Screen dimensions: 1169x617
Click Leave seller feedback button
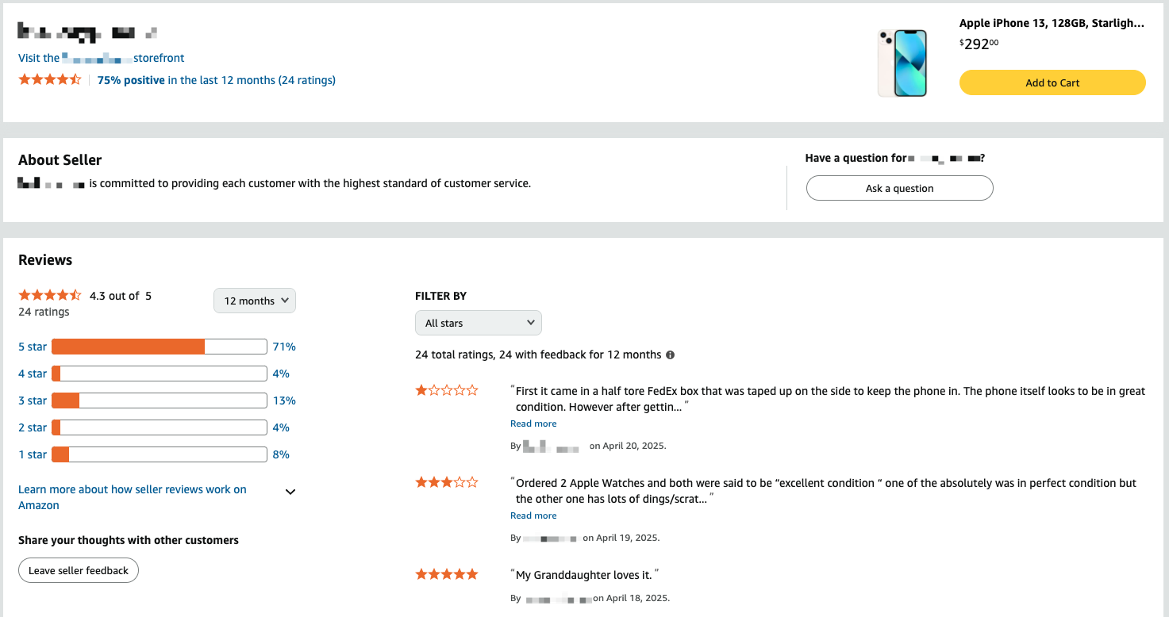click(x=79, y=570)
